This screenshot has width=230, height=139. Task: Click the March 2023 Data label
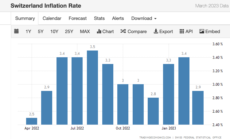pos(212,6)
